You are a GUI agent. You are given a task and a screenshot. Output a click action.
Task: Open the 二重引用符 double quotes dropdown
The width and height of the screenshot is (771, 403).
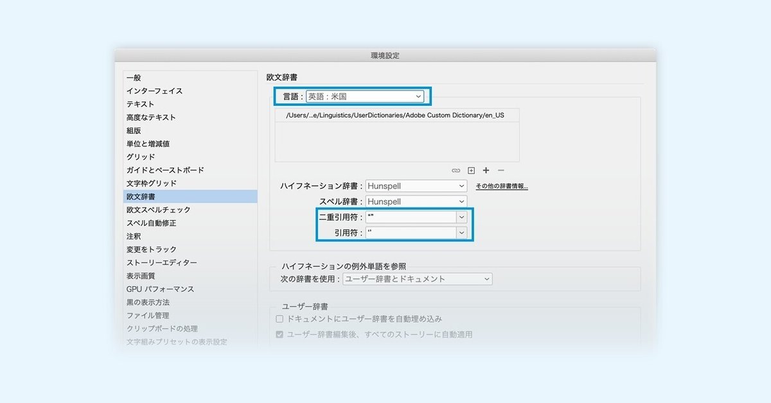tap(416, 217)
